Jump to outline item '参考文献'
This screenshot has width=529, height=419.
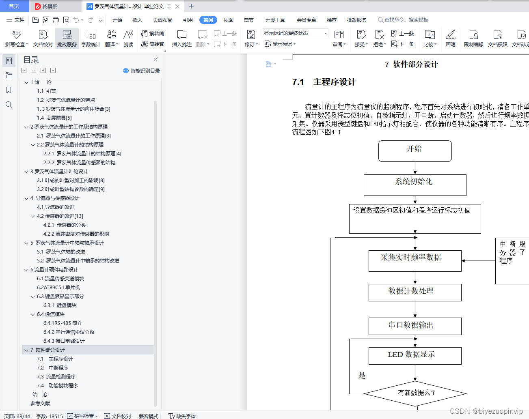click(x=40, y=404)
